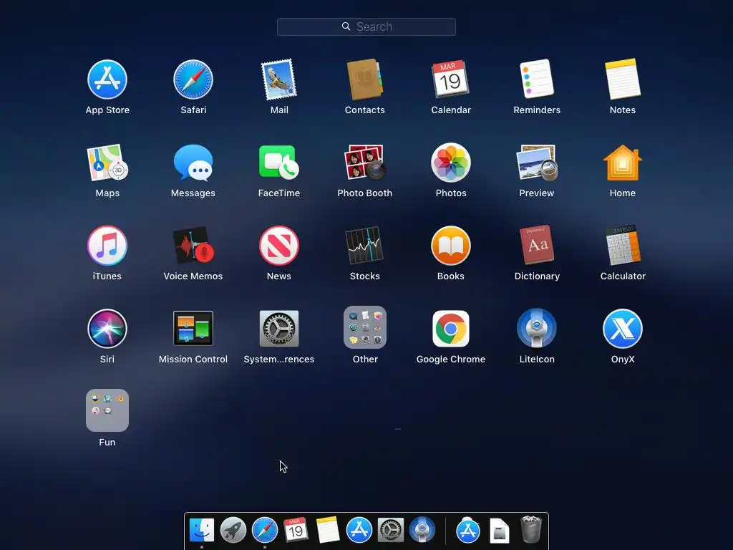This screenshot has width=733, height=550.
Task: Click the "Voice Memos" label text
Action: pos(193,276)
